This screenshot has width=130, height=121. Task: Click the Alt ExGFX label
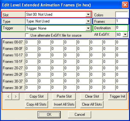pos(102,34)
